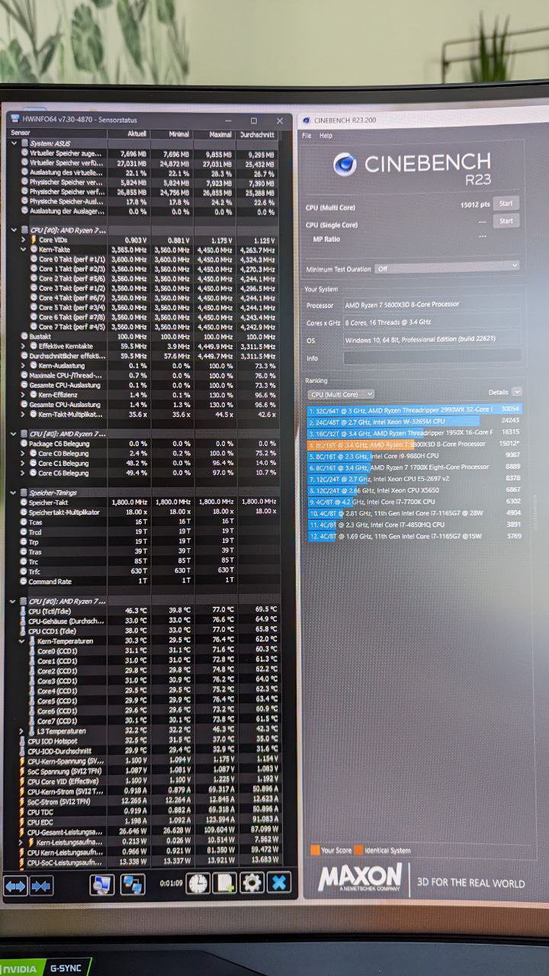549x976 pixels.
Task: Click the Durchschnitt column header
Action: click(x=258, y=134)
